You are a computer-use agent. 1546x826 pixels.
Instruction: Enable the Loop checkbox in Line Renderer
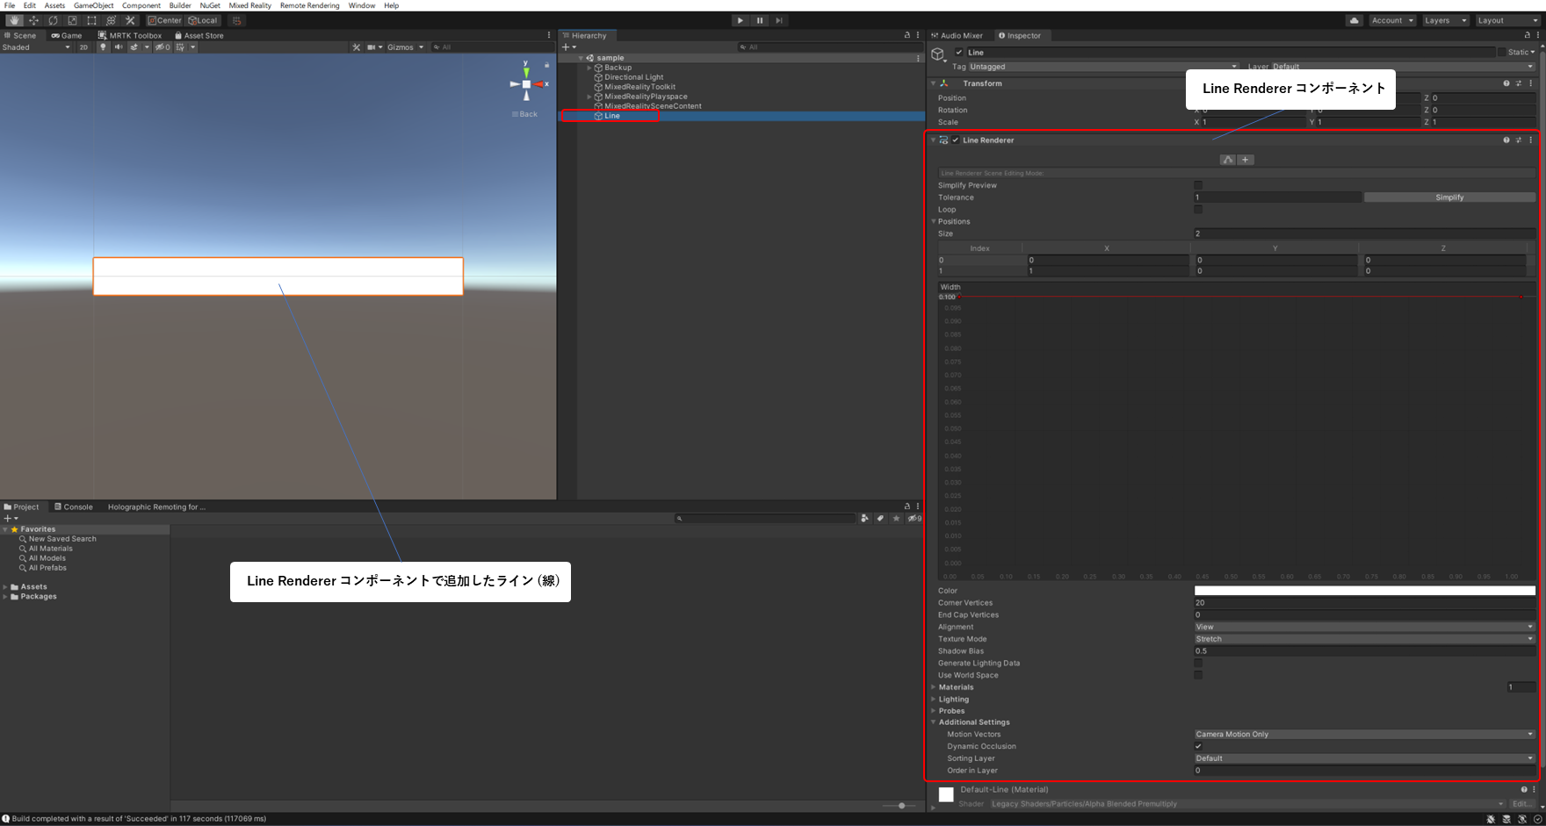coord(1198,209)
